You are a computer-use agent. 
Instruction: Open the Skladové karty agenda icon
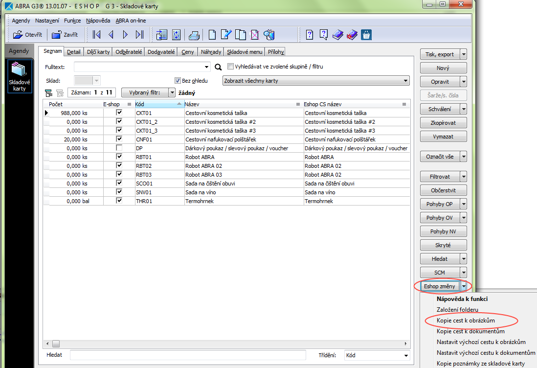click(x=19, y=76)
